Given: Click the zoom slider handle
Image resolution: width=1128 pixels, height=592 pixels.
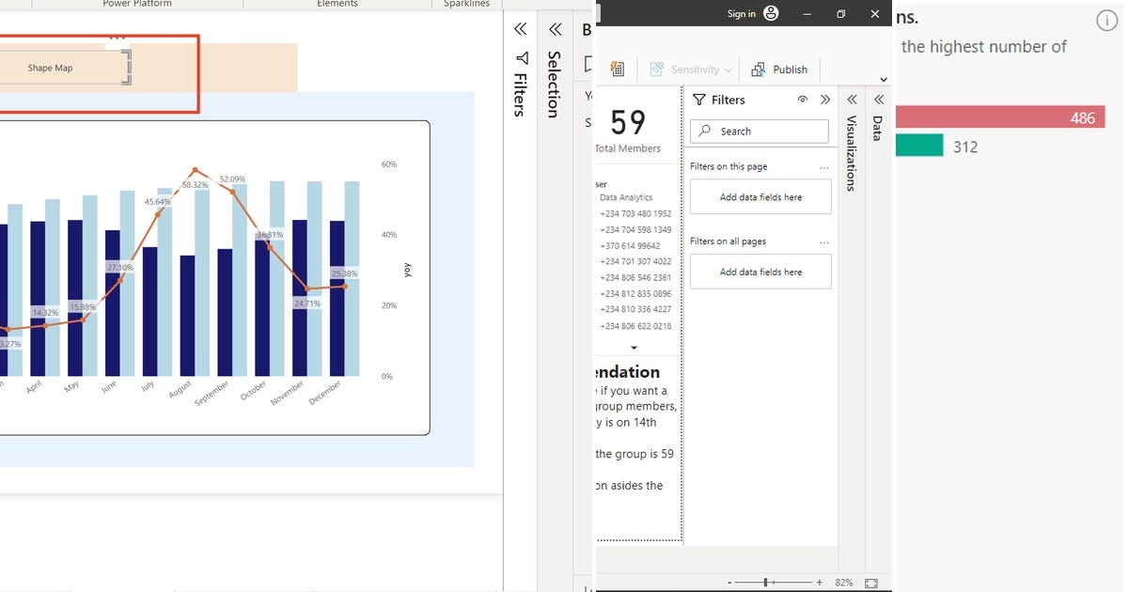Looking at the screenshot, I should click(x=766, y=583).
